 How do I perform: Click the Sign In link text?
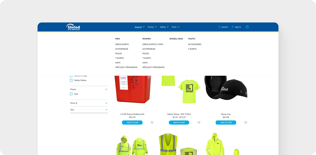[x=238, y=27]
